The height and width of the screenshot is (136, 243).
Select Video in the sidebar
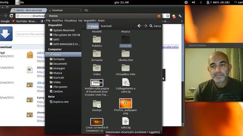pos(63,82)
